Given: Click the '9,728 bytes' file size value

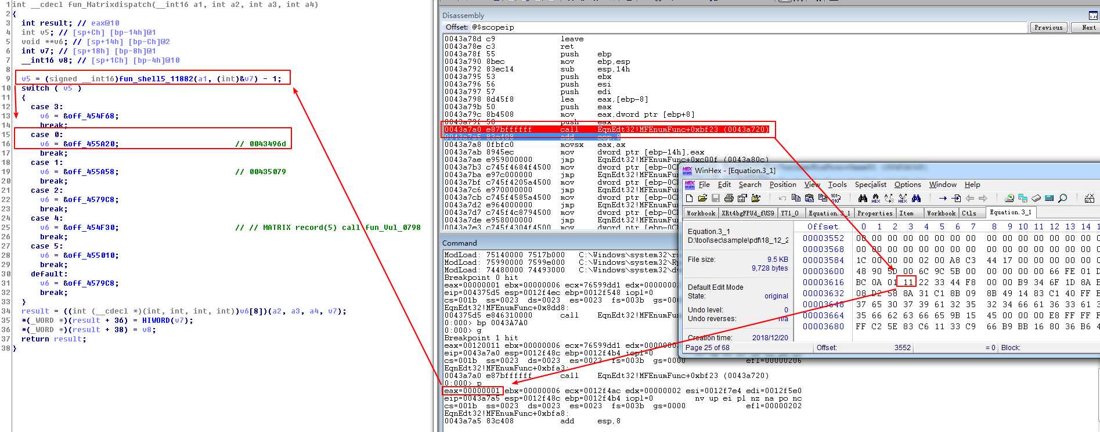Looking at the screenshot, I should pyautogui.click(x=770, y=268).
